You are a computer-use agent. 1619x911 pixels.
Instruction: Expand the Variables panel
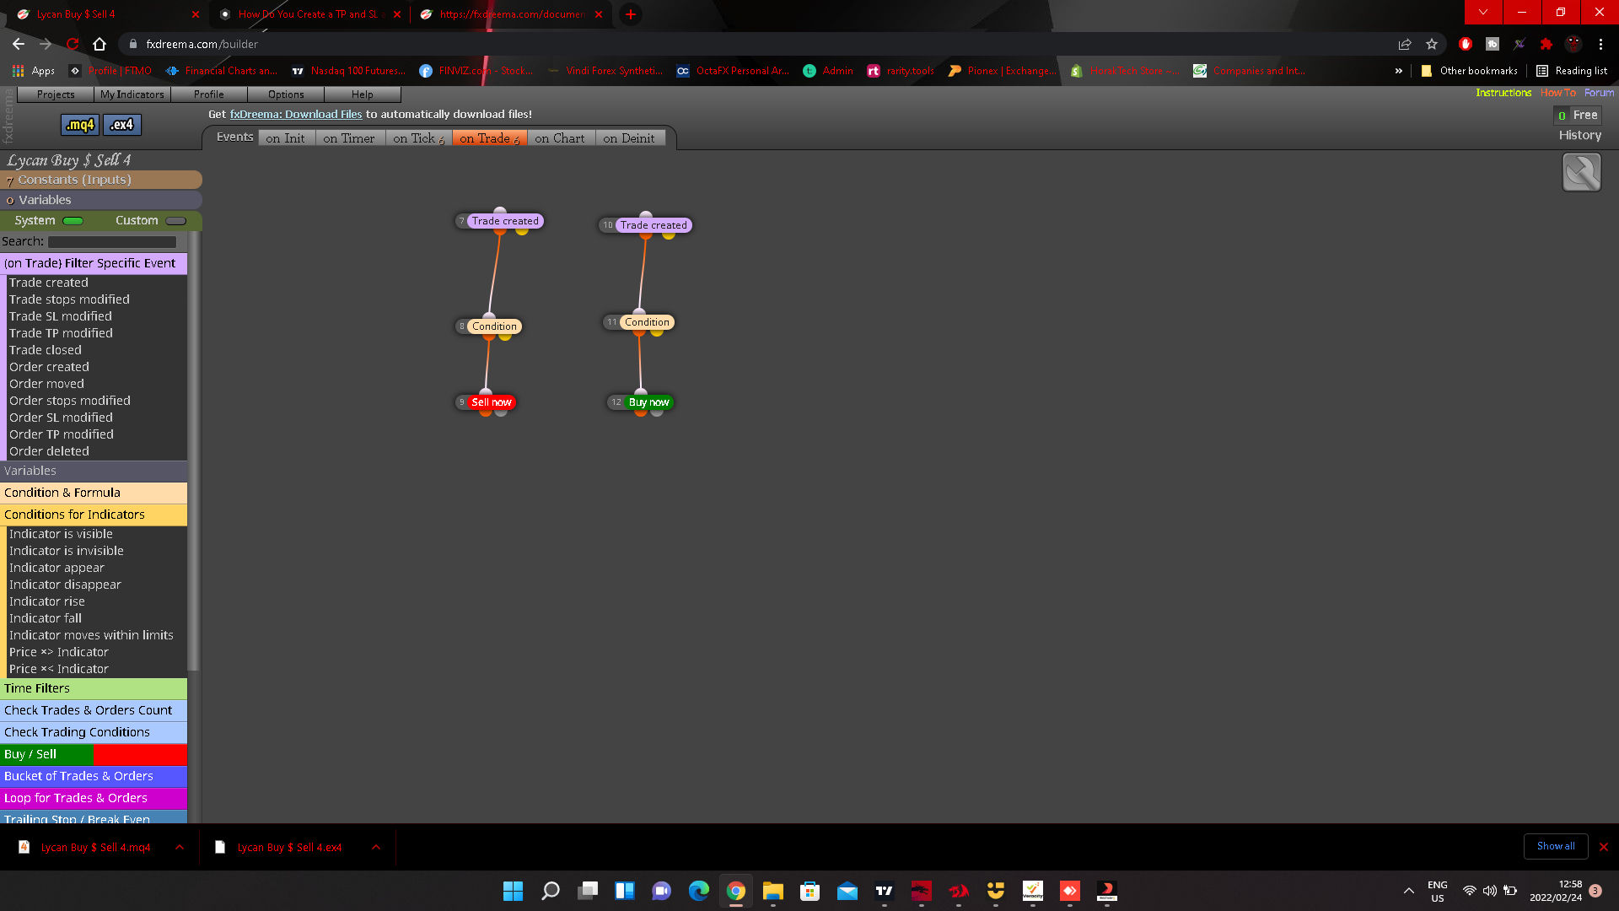(101, 200)
